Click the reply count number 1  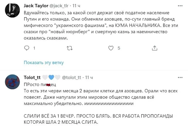point(34,48)
